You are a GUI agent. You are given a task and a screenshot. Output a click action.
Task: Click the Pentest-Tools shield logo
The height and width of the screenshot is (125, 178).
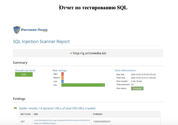coord(17,30)
